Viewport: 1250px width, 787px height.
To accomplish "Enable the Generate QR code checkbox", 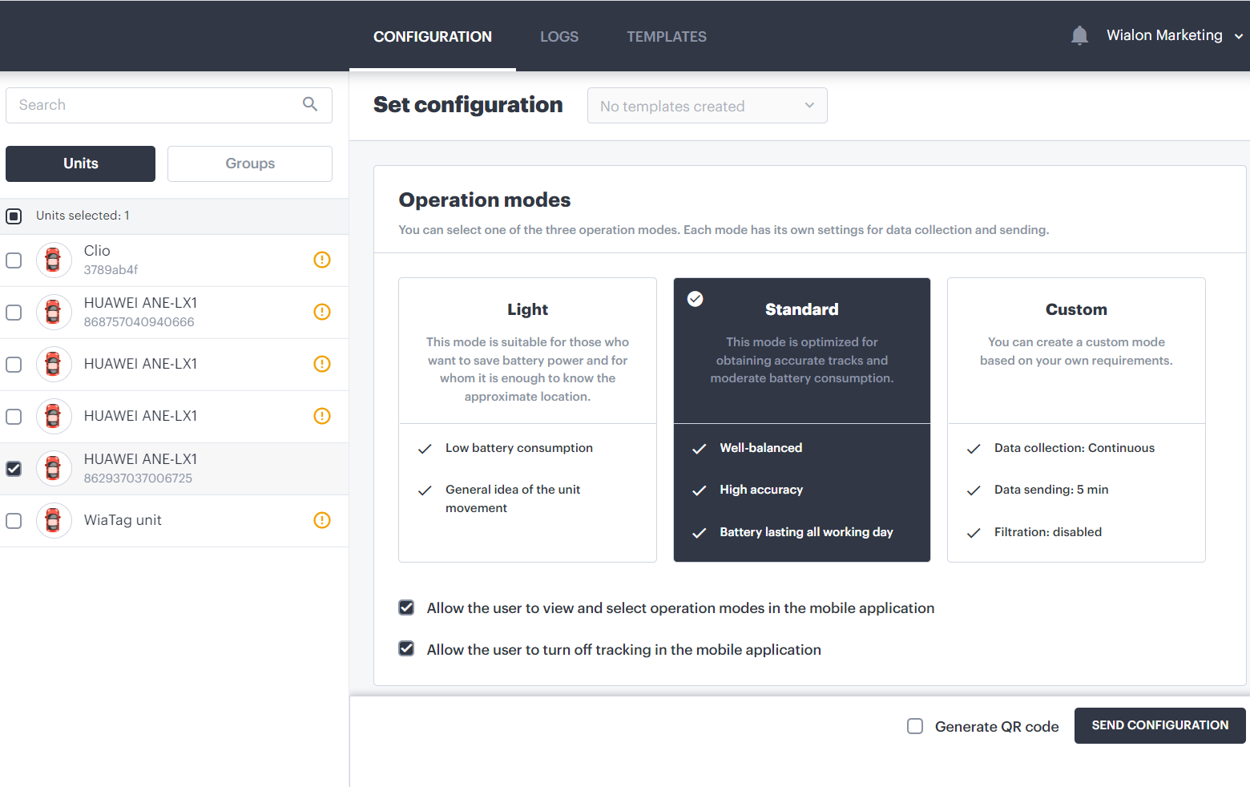I will pyautogui.click(x=915, y=726).
